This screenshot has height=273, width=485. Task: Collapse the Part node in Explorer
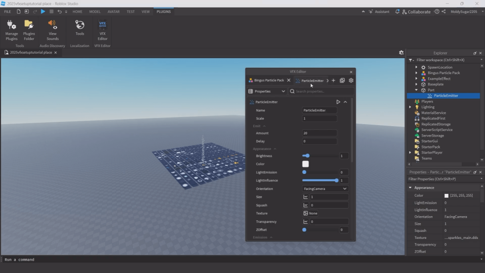point(416,90)
